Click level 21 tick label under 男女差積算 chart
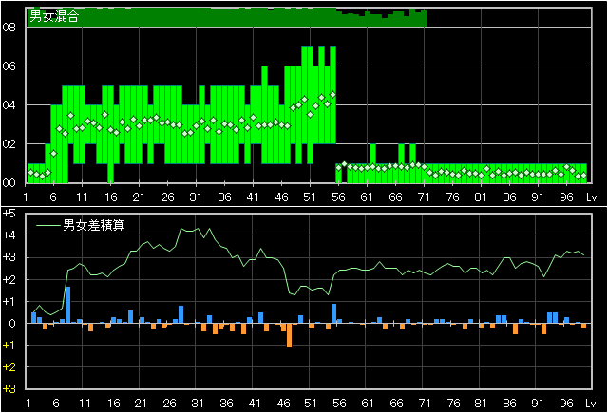This screenshot has width=608, height=413. pos(141,404)
